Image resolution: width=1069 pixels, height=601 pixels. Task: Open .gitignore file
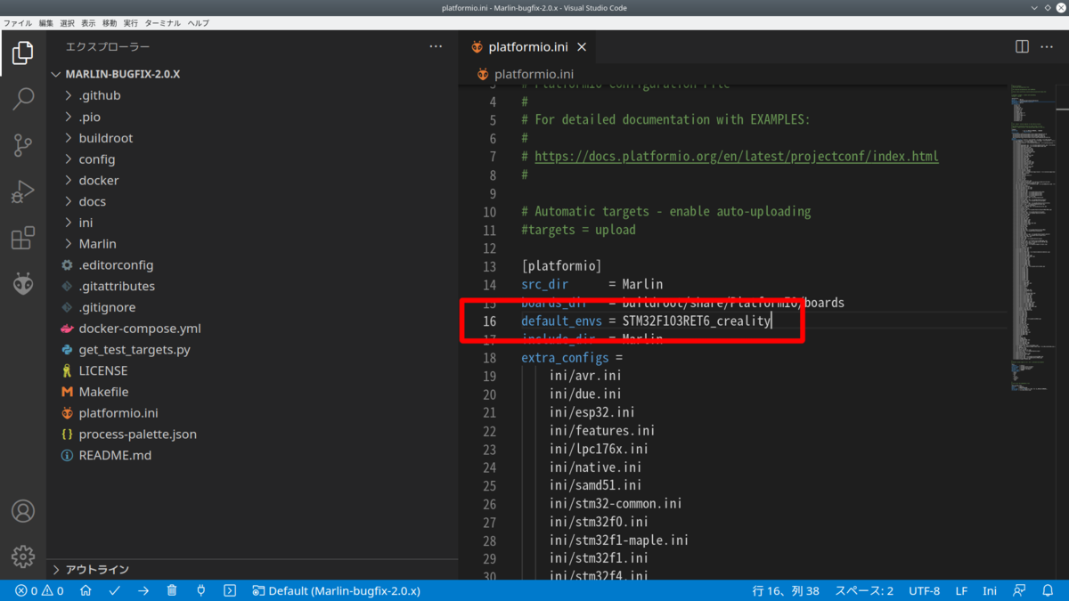(x=252, y=307)
